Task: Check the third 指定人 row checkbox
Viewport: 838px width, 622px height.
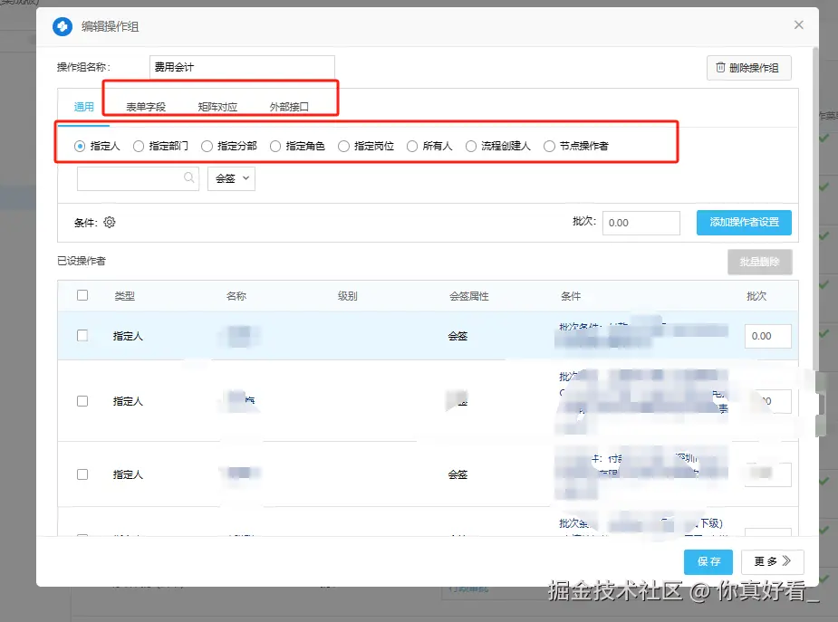Action: (x=82, y=474)
